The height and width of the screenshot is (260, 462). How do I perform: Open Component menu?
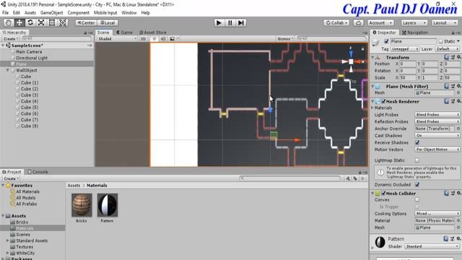tap(79, 13)
